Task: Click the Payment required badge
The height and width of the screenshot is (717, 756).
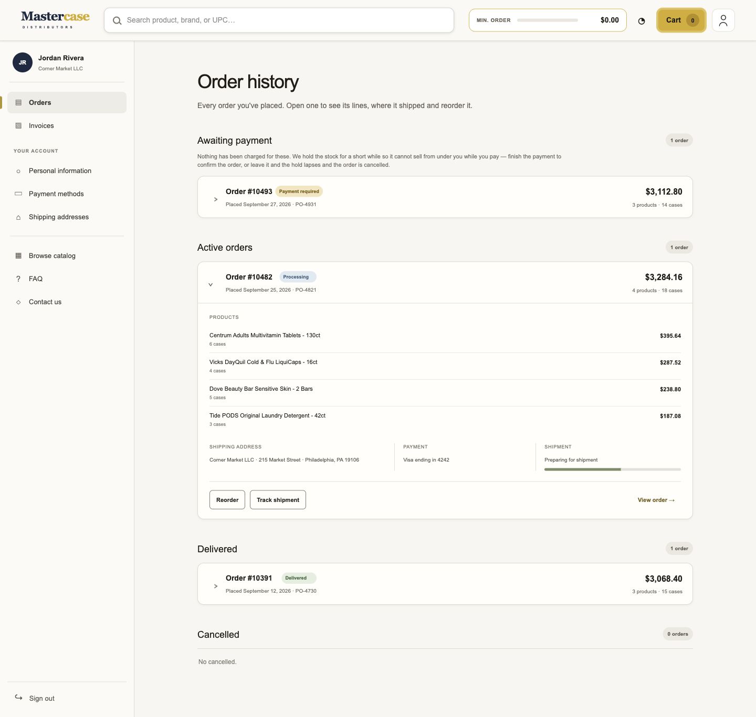Action: click(x=299, y=191)
